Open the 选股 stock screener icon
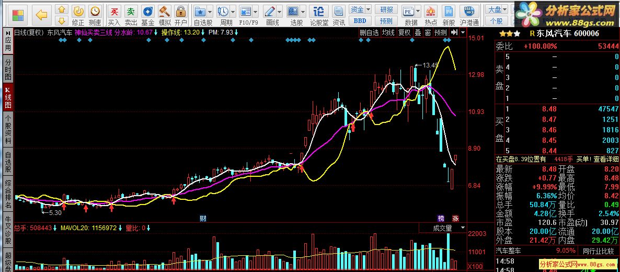Image resolution: width=620 pixels, height=272 pixels. click(293, 11)
